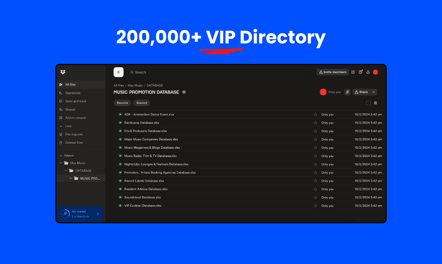
Task: Focus the Search input field
Action: coord(216,72)
